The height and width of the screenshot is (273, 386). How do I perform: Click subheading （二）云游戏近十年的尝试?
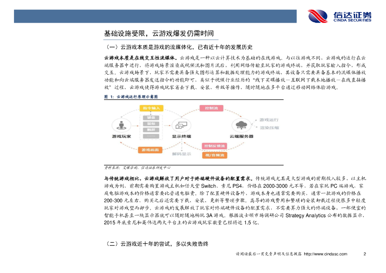pos(156,244)
